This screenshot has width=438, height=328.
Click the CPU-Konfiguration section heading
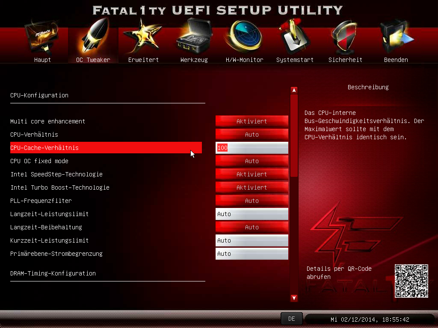[x=39, y=95]
